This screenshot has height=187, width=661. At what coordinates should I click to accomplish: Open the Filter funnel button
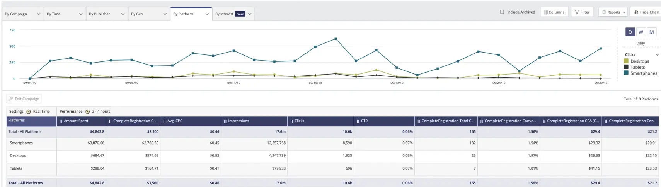click(x=577, y=12)
